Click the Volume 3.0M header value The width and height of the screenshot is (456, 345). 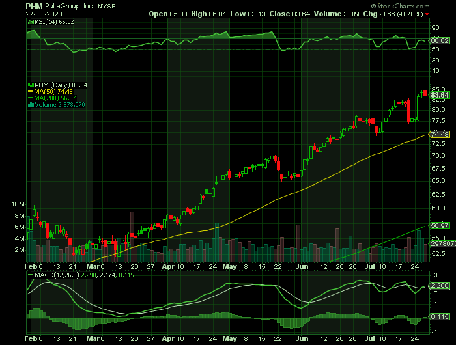coord(337,14)
